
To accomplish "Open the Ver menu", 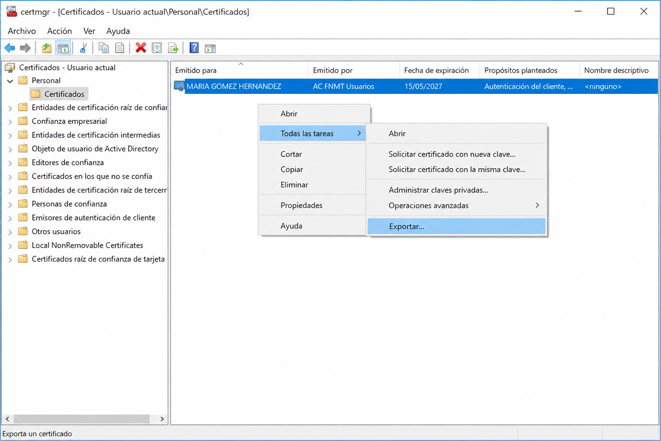I will pos(89,31).
